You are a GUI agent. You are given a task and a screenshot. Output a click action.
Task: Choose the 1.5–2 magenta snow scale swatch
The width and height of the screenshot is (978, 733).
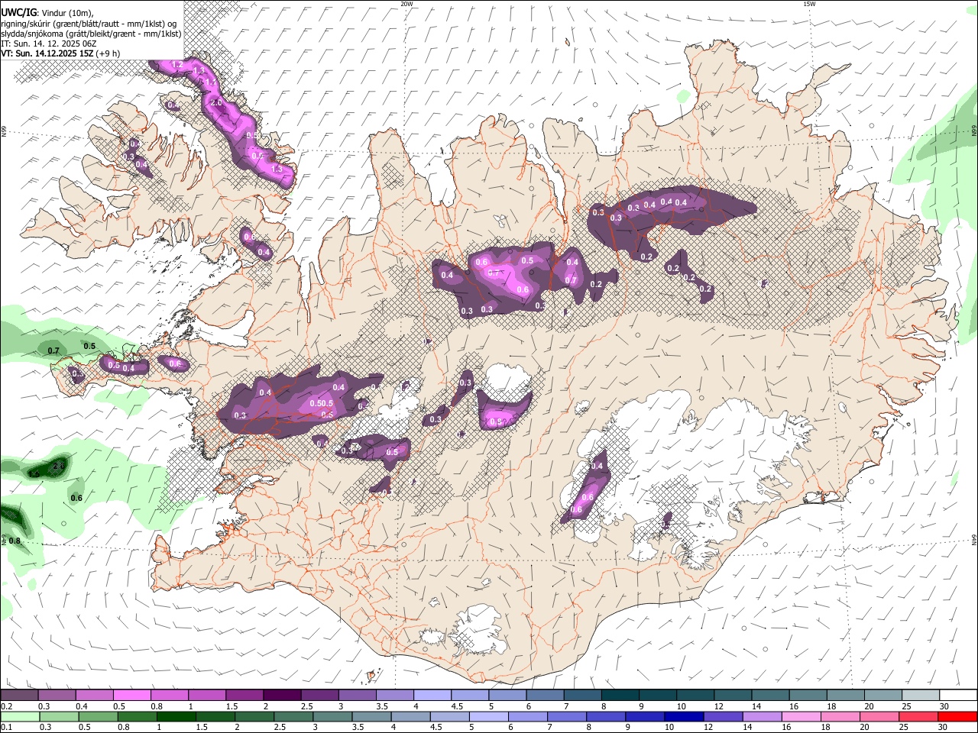[244, 695]
